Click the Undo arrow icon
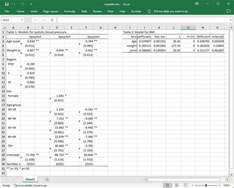 tap(14, 4)
